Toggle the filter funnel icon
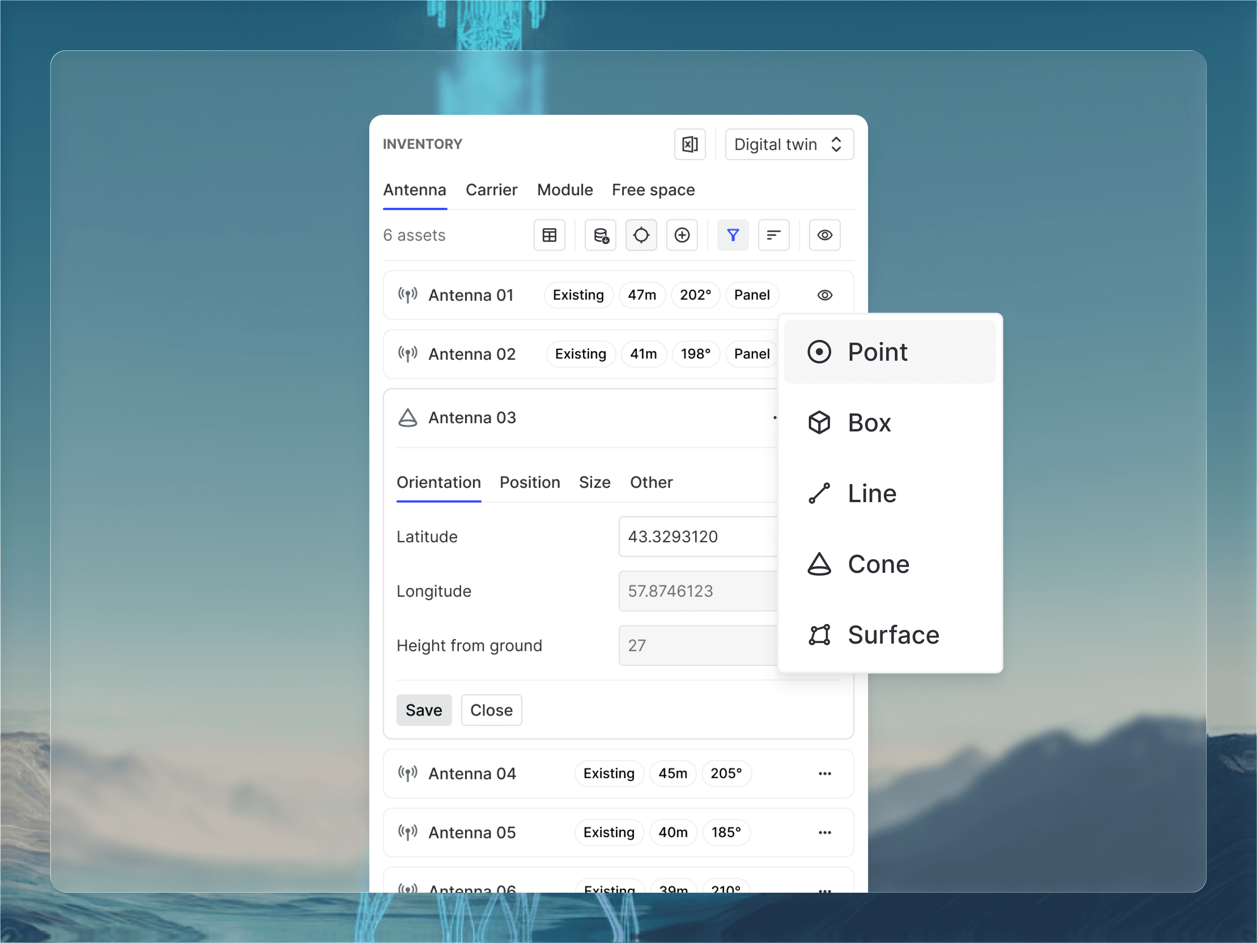The width and height of the screenshot is (1257, 943). [733, 235]
